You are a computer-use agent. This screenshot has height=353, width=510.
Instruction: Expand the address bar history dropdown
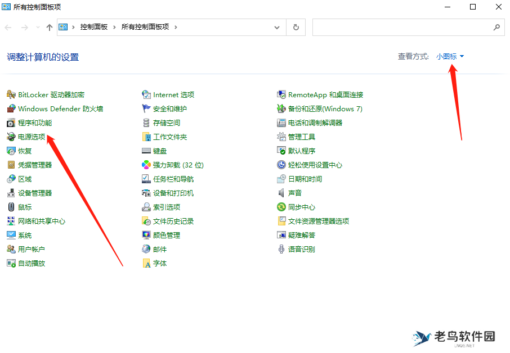click(276, 26)
